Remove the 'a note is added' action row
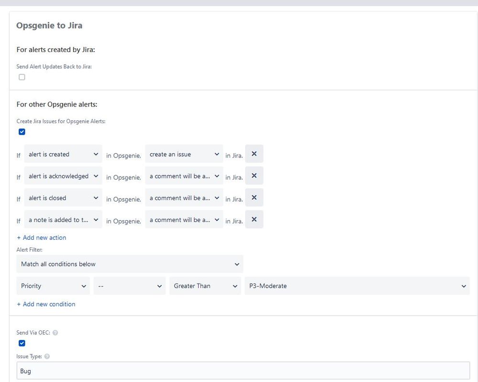Image resolution: width=478 pixels, height=382 pixels. (x=254, y=220)
